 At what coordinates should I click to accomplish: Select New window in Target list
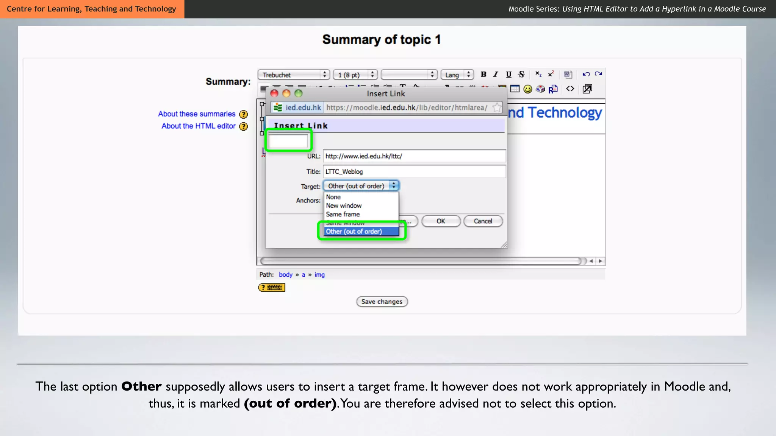(x=361, y=206)
